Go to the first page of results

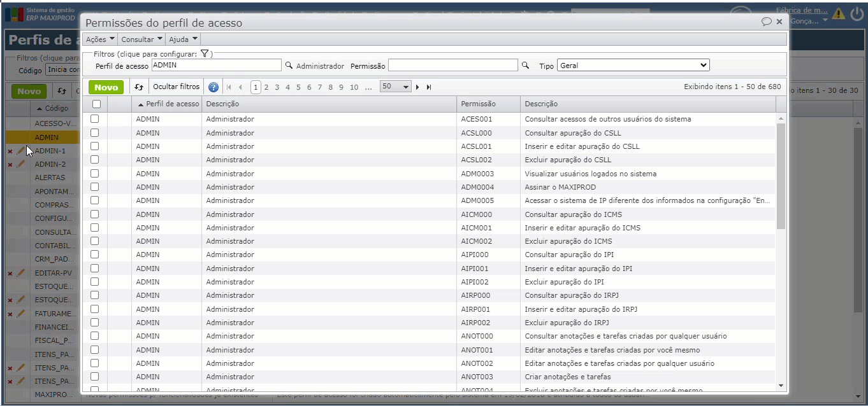pos(229,87)
